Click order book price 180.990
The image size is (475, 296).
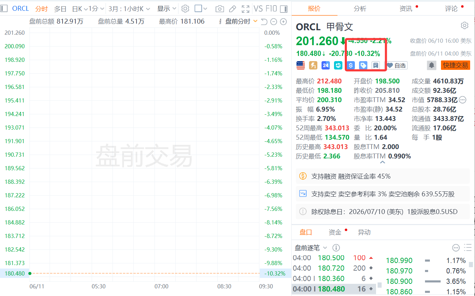(x=399, y=261)
